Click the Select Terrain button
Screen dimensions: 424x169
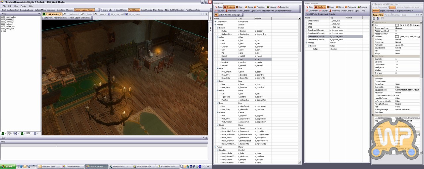click(146, 10)
